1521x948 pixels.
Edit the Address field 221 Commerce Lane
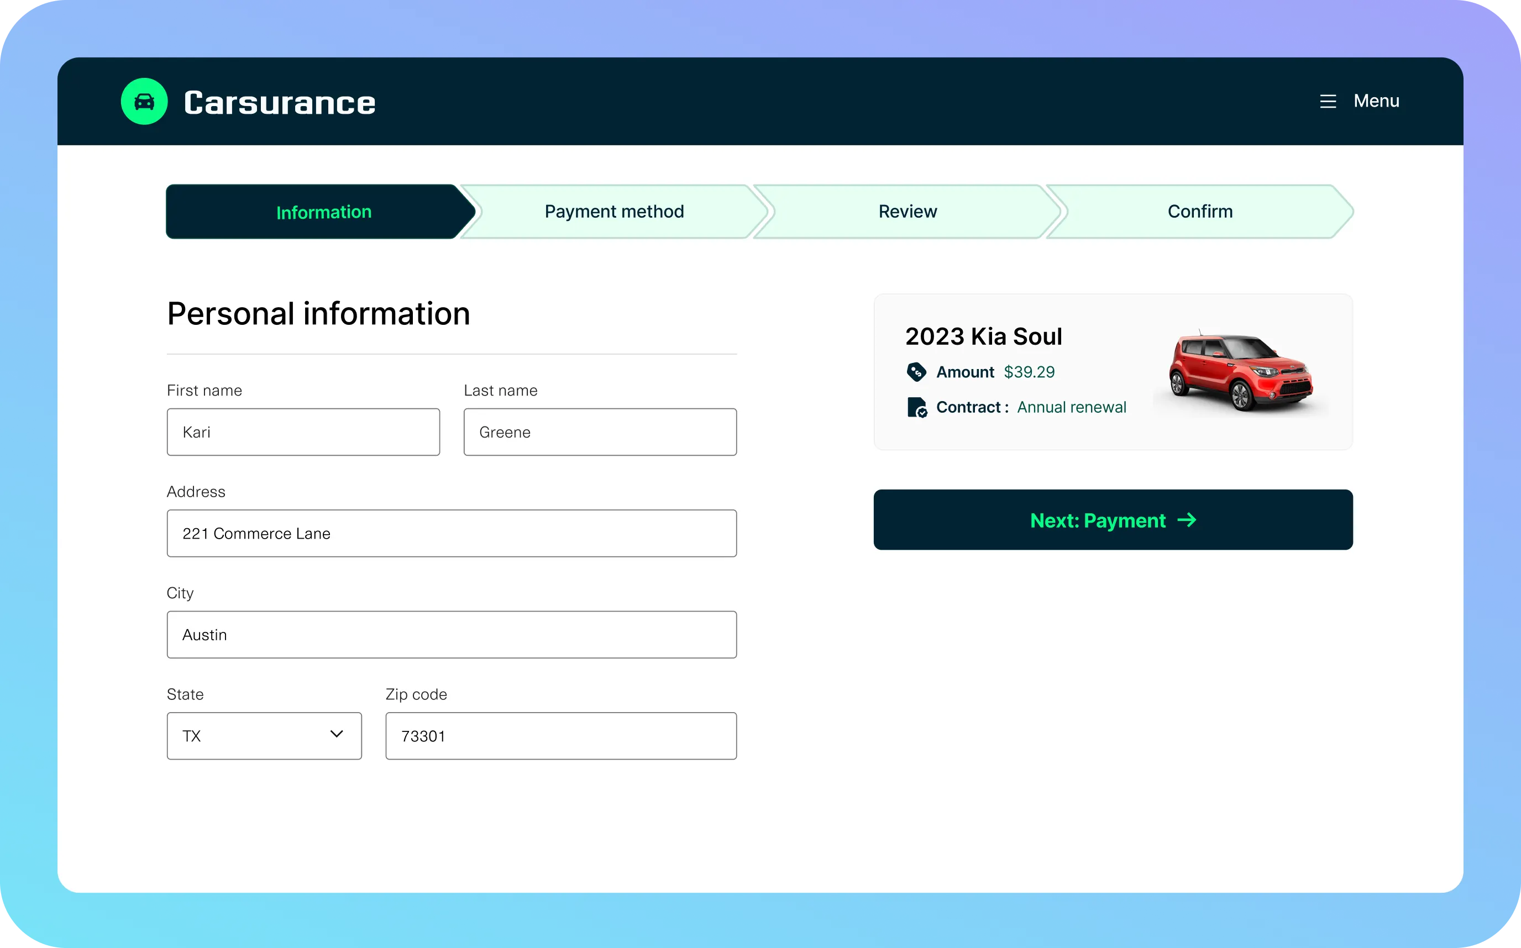click(x=452, y=534)
